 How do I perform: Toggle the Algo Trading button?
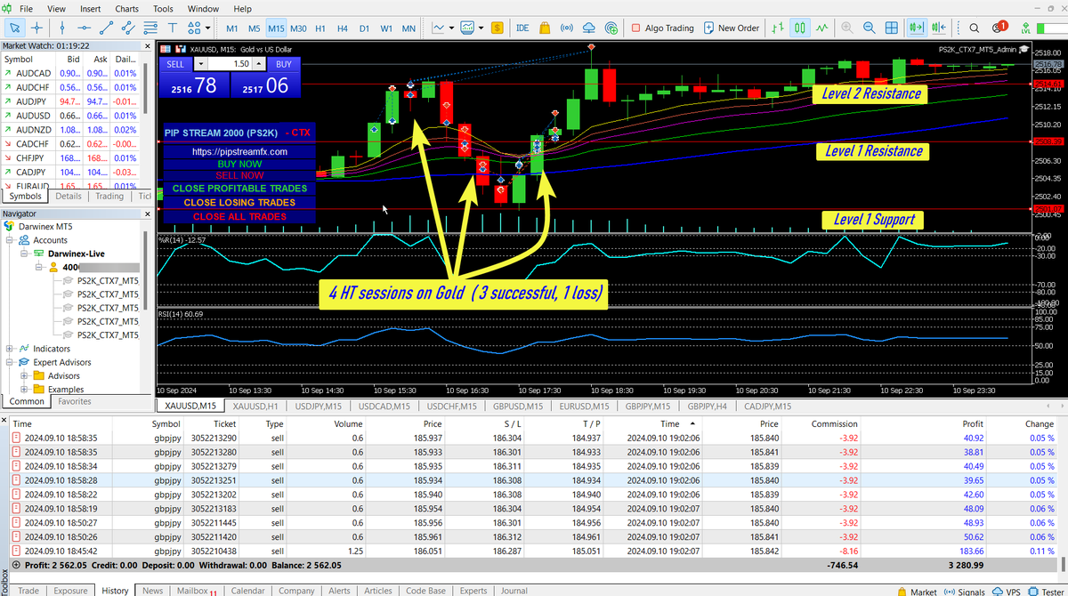661,28
